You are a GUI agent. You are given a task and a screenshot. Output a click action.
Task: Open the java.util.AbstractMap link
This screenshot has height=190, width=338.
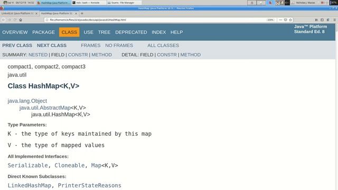(x=45, y=108)
